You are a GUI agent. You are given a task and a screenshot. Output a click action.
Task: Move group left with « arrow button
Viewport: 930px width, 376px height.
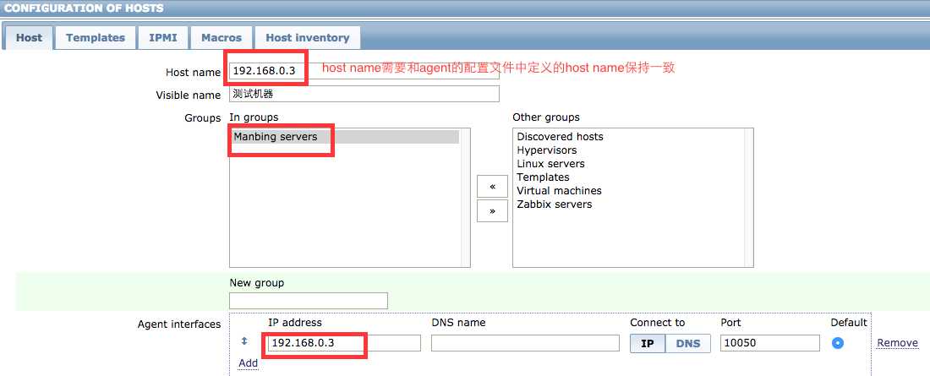coord(492,186)
